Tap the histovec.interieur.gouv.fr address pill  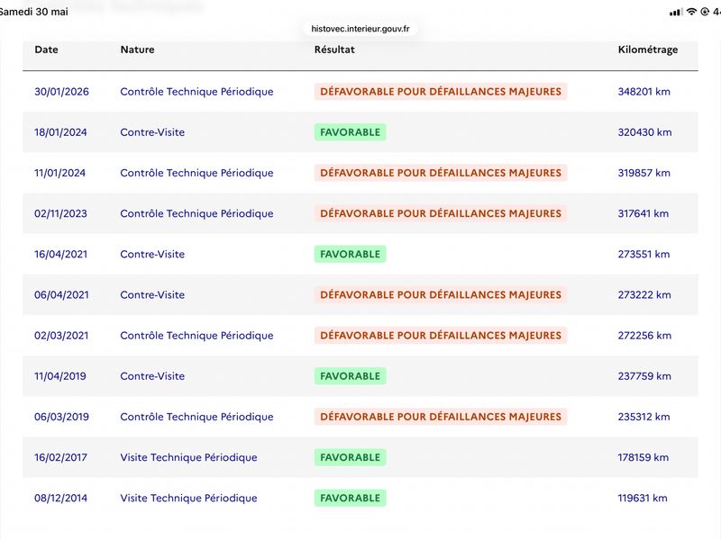[x=360, y=29]
